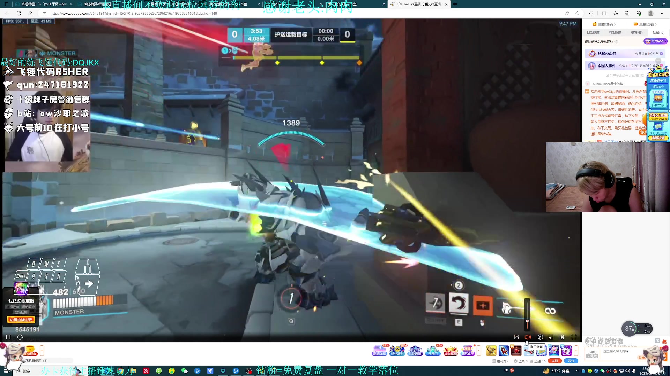Click the douyu.com address bar

click(300, 13)
